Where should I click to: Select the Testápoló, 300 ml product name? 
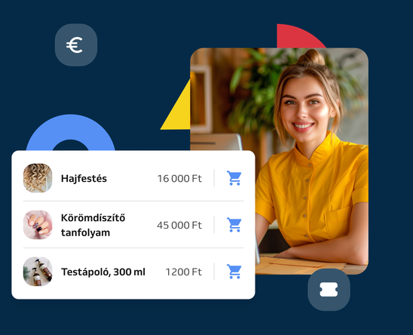(103, 272)
